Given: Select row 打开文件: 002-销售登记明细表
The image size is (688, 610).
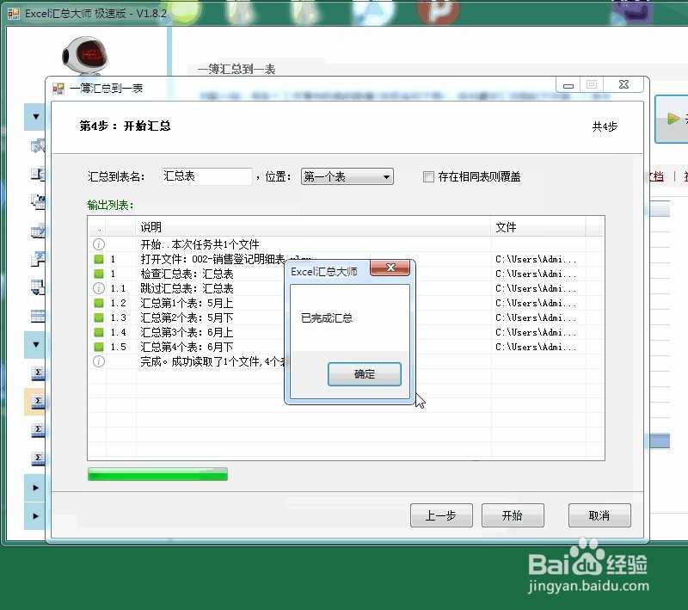Looking at the screenshot, I should (346, 259).
